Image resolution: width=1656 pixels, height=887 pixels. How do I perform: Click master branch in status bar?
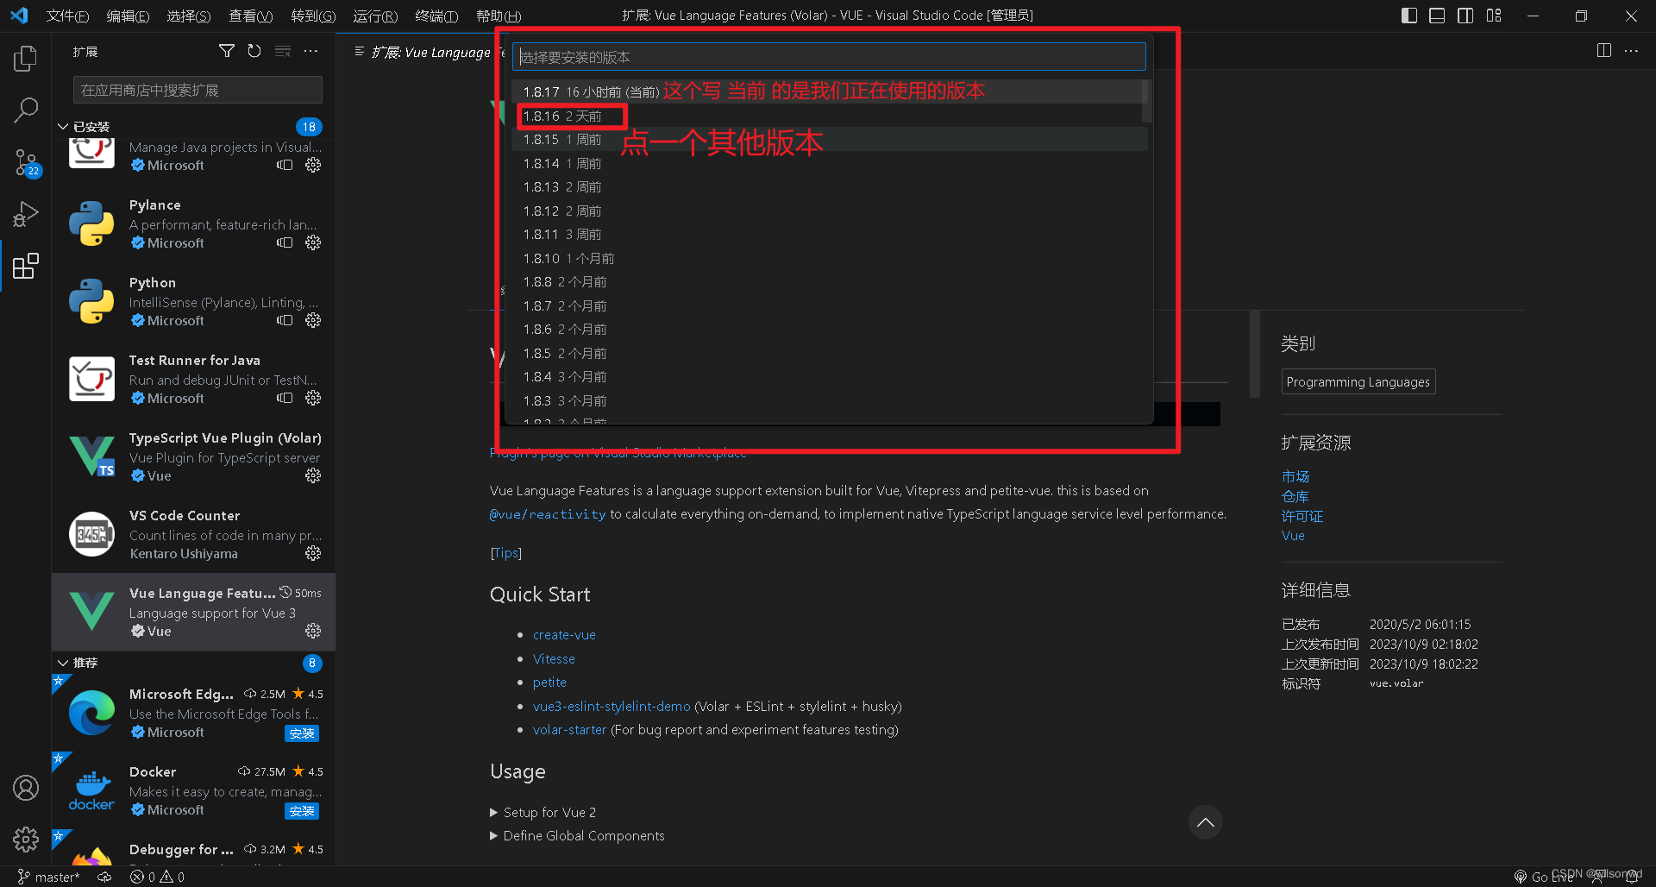tap(48, 877)
